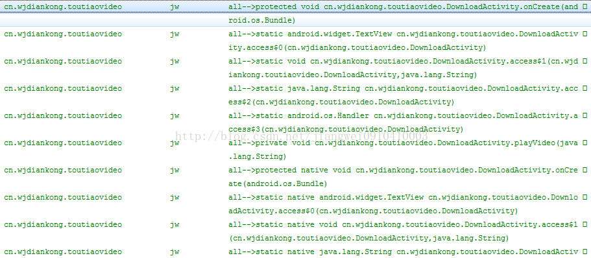Click the 'jw' tag in the android.os.Handler row
Viewport: 591px width, 258px height.
tap(174, 116)
